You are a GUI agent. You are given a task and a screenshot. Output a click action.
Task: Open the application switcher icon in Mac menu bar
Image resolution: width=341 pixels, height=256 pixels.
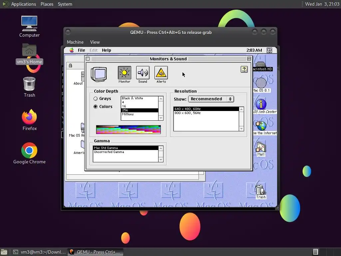click(269, 50)
